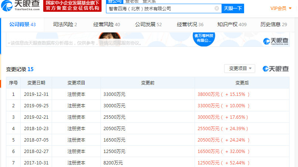Image resolution: width=298 pixels, height=167 pixels.
Task: Click the 16500万元 (+32.00%) value
Action: [223, 152]
